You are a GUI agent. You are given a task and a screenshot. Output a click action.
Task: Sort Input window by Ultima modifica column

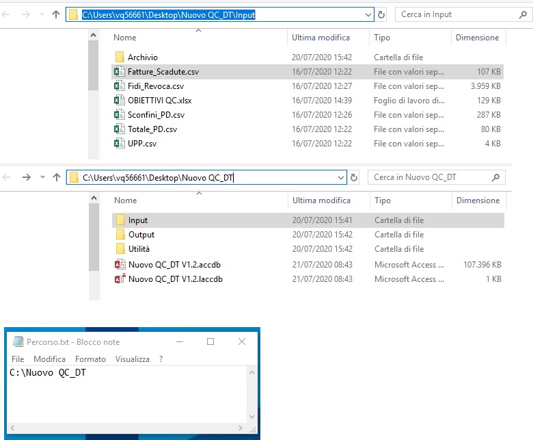320,38
